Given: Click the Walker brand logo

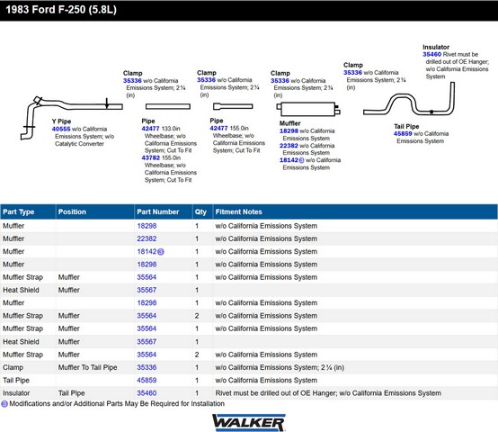Looking at the screenshot, I should (x=249, y=422).
